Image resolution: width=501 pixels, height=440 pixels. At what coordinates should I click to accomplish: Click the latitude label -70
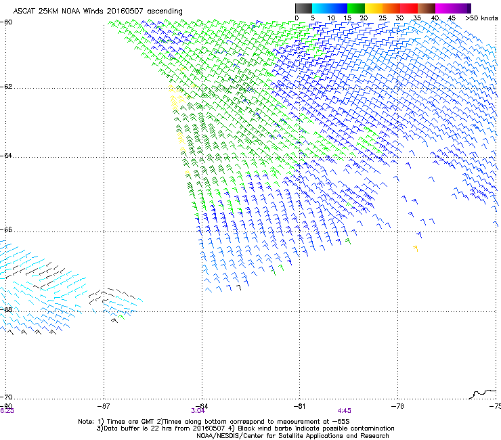click(6, 397)
